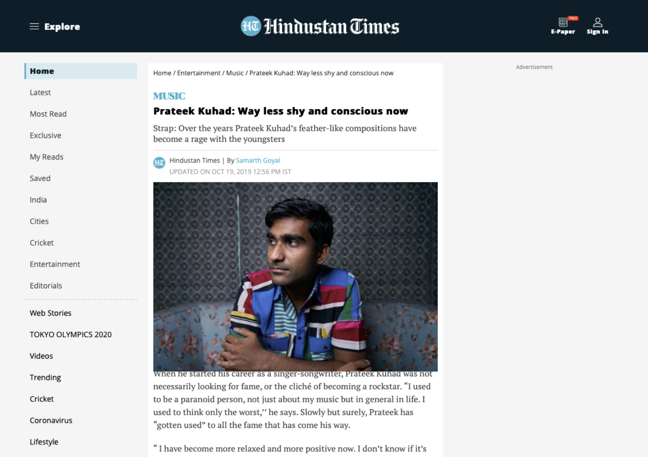This screenshot has width=648, height=457.
Task: Click the Prateek Kuhad article photo
Action: pos(295,277)
